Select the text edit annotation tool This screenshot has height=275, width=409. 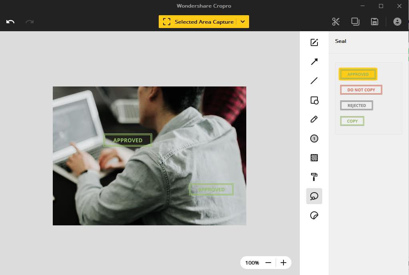(314, 42)
